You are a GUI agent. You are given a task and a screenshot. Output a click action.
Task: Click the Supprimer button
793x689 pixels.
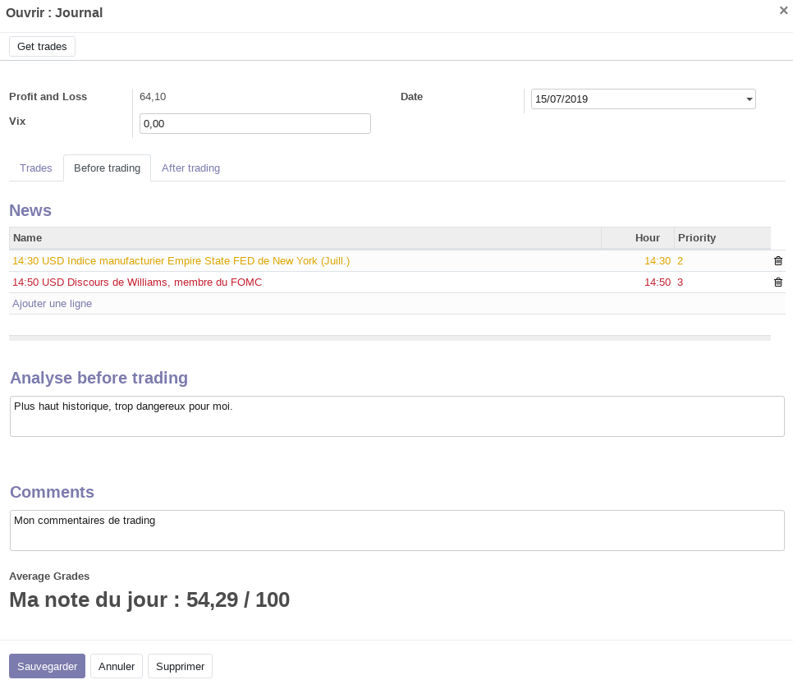tap(180, 666)
